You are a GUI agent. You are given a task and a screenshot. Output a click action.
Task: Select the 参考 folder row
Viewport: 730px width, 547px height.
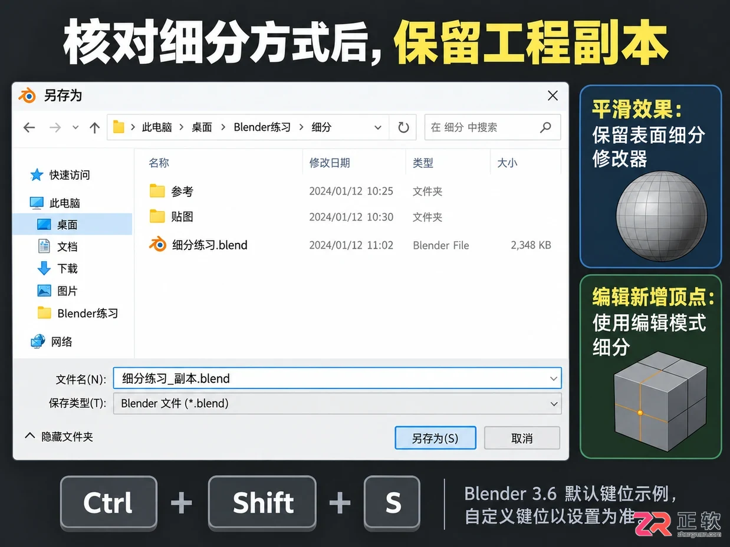point(350,191)
